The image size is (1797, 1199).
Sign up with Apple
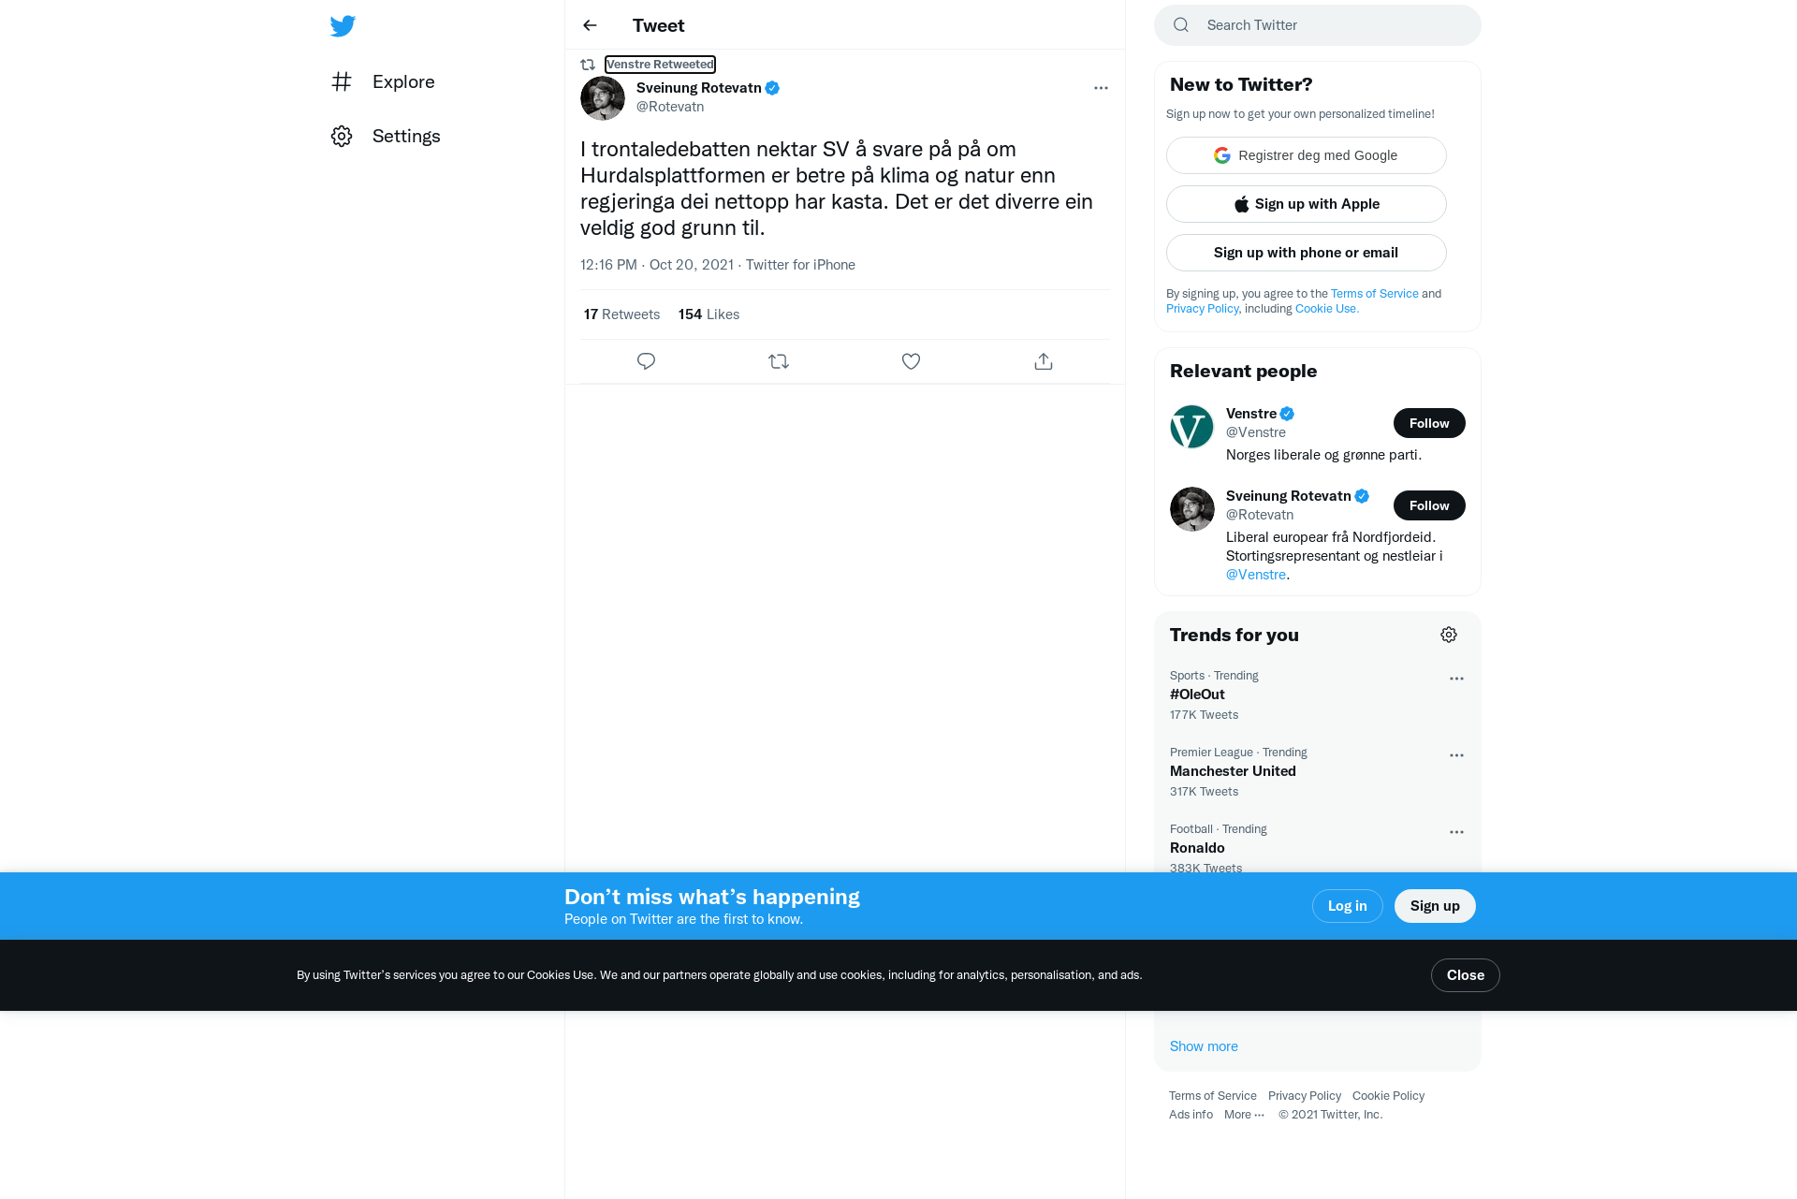(x=1306, y=204)
